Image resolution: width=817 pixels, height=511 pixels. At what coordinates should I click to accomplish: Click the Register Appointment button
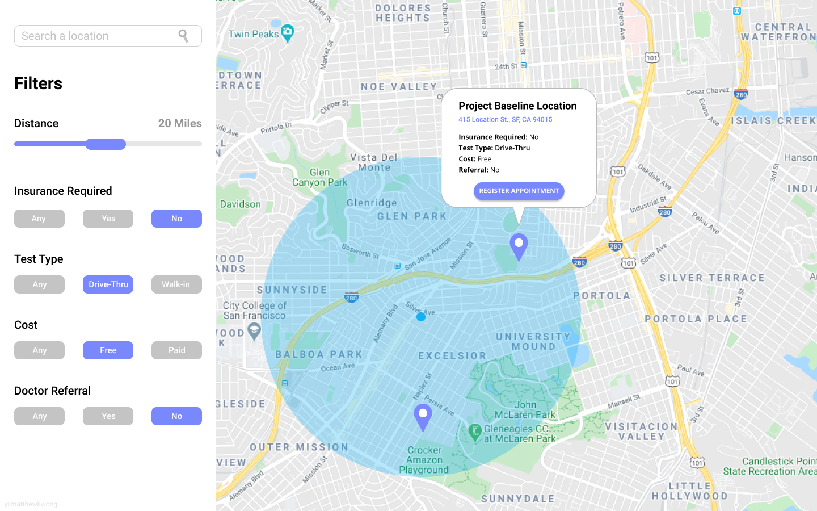pos(519,191)
